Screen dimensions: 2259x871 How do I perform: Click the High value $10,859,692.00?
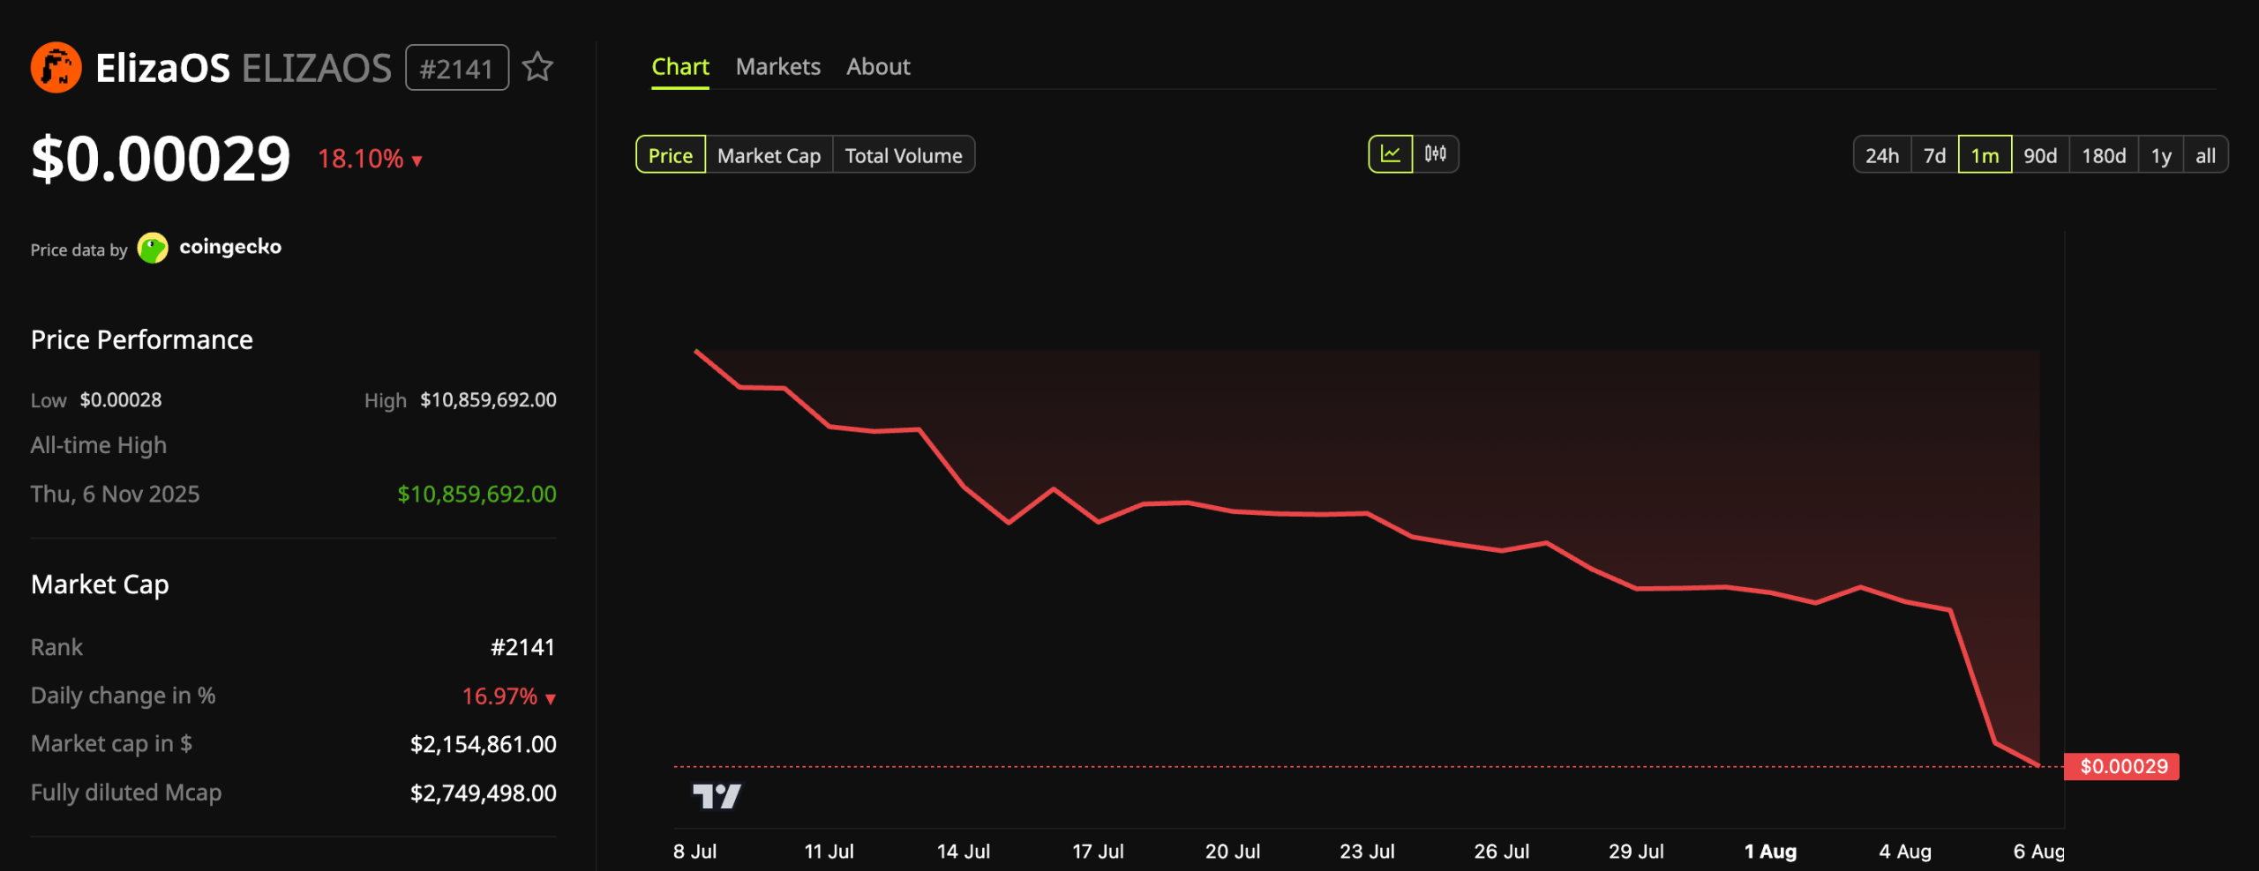tap(488, 400)
